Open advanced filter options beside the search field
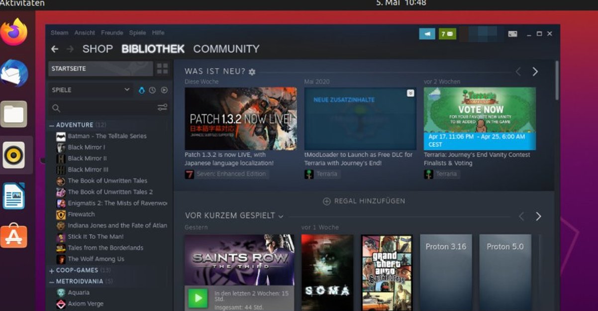Viewport: 598px width, 311px height. click(x=162, y=106)
